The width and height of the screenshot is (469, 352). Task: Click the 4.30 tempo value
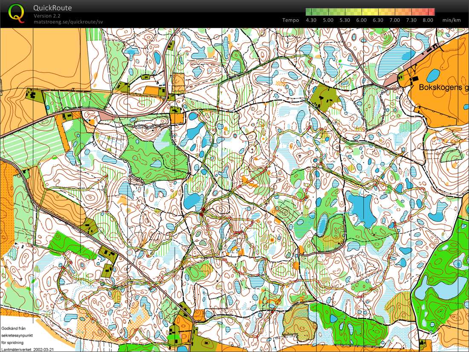tap(311, 20)
